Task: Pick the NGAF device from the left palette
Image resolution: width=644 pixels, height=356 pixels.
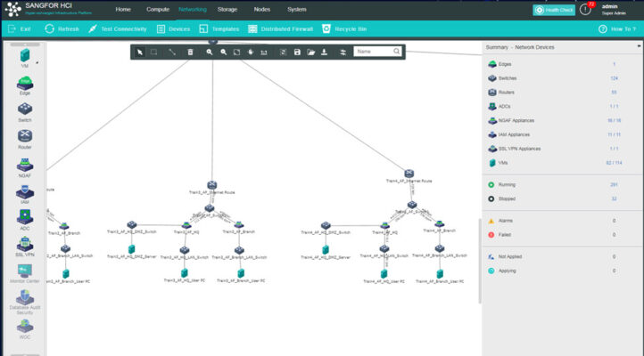Action: pyautogui.click(x=25, y=168)
